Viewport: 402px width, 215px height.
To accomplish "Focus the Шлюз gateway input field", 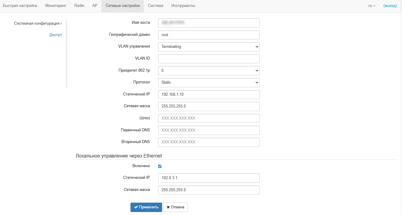I will point(209,118).
